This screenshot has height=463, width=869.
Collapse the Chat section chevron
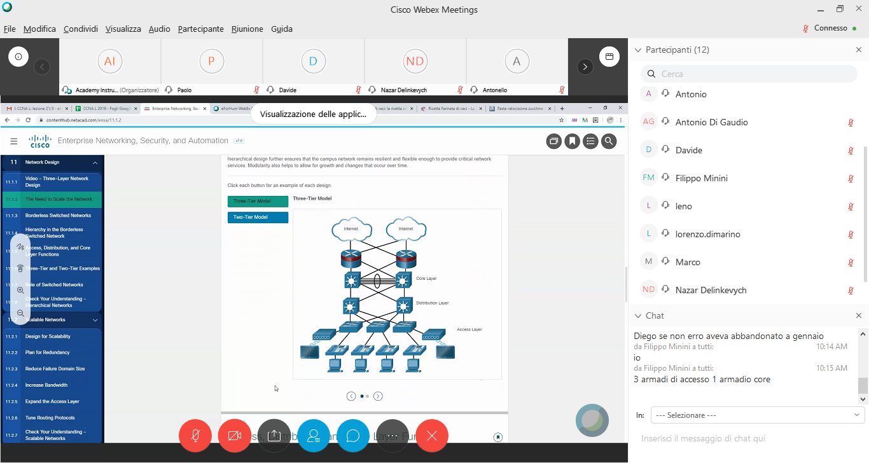[x=638, y=315]
